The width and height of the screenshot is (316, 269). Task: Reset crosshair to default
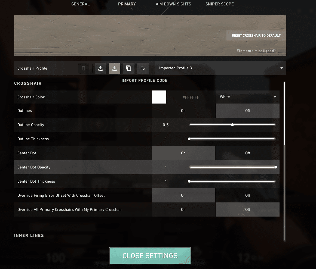click(256, 35)
